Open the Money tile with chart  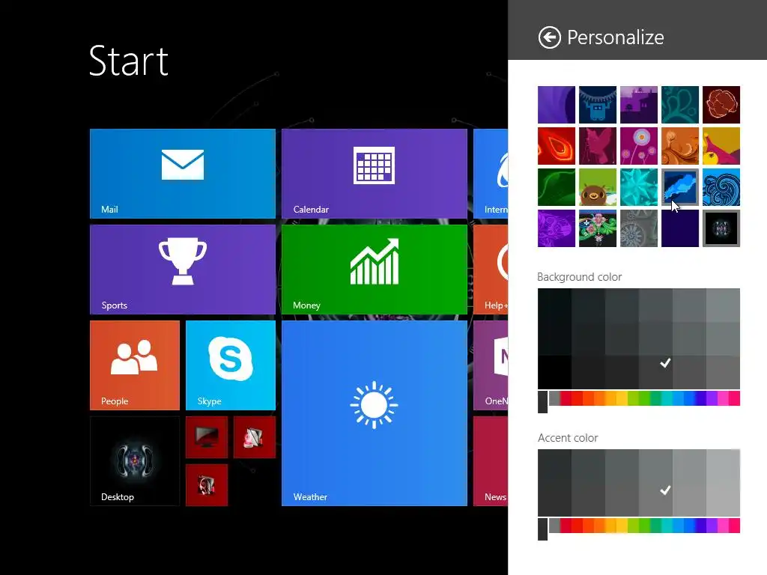375,270
